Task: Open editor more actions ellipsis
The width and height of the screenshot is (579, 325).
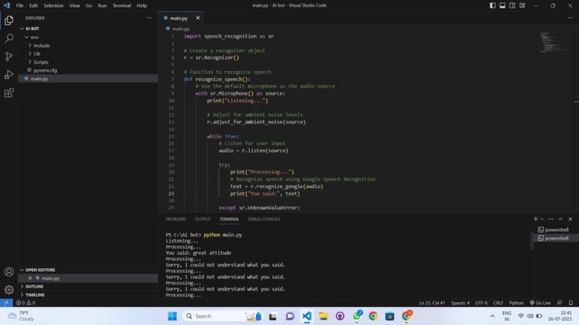Action: (x=570, y=18)
